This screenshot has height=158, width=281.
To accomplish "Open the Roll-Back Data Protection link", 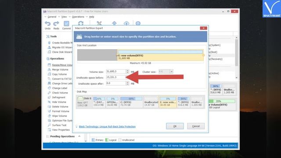I will (107, 126).
